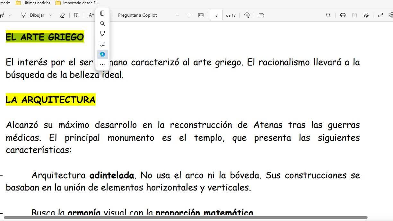The height and width of the screenshot is (221, 393).
Task: Open the highlighter options dropdown arrow
Action: pos(10,15)
